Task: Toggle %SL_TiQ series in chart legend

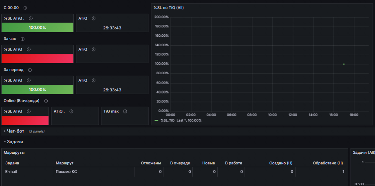Action: (x=168, y=120)
